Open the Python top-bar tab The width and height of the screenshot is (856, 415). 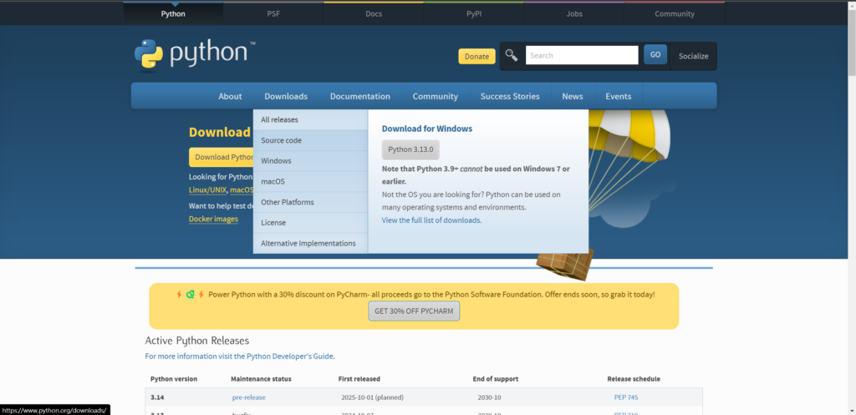173,13
